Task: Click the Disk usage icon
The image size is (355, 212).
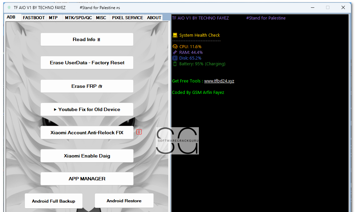Action: pyautogui.click(x=175, y=58)
